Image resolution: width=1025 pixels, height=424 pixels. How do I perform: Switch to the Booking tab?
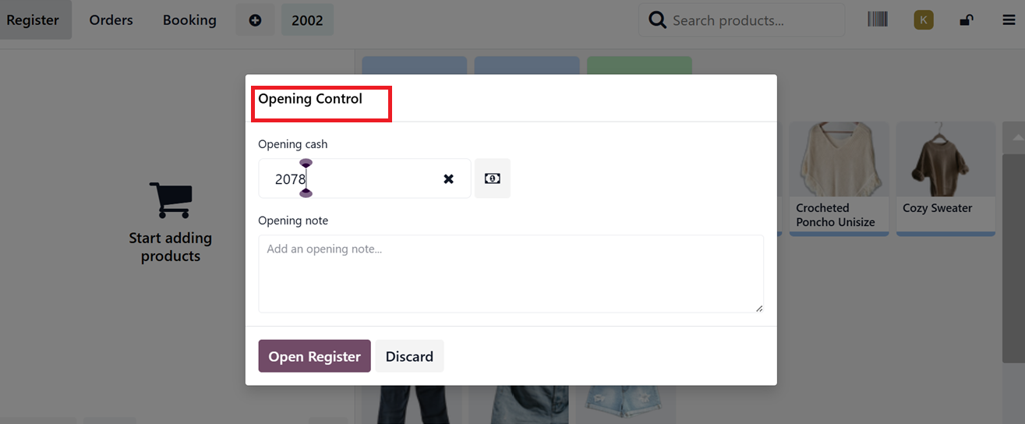189,20
